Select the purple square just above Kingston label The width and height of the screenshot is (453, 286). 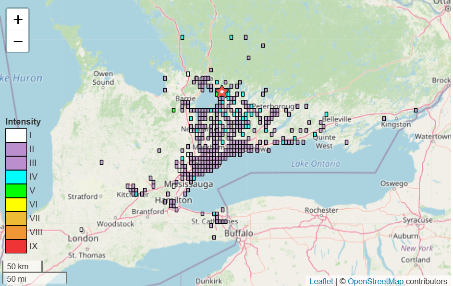click(384, 118)
